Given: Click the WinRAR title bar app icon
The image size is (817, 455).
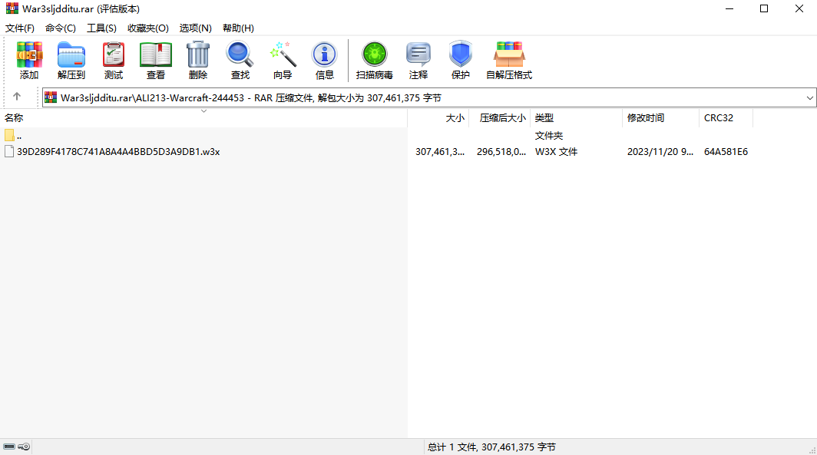Looking at the screenshot, I should [x=12, y=8].
